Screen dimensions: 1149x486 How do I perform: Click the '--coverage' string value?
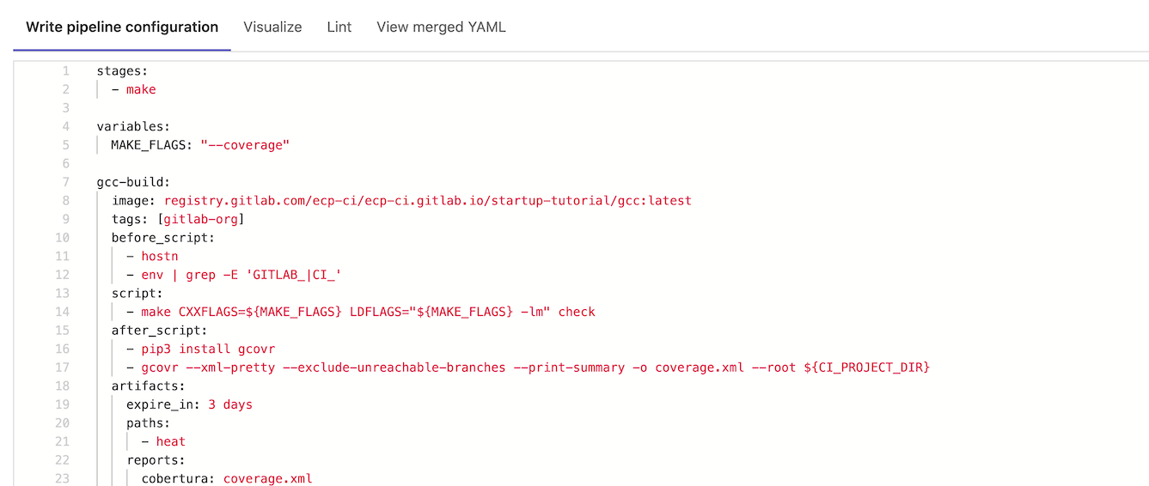point(245,145)
